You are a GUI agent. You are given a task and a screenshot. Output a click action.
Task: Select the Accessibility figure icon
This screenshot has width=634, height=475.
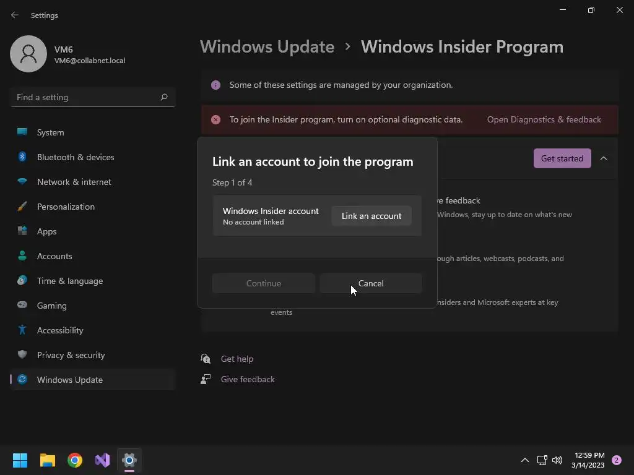(x=22, y=330)
